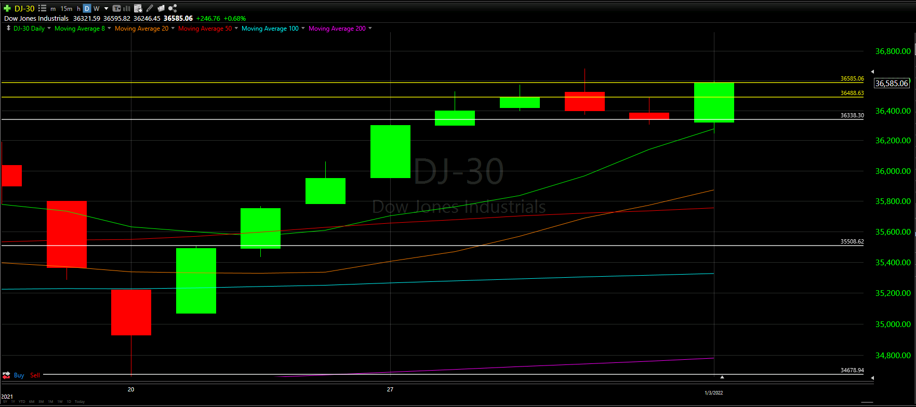Switch to 15m timeframe
Screen dimensions: 916x407
point(67,9)
